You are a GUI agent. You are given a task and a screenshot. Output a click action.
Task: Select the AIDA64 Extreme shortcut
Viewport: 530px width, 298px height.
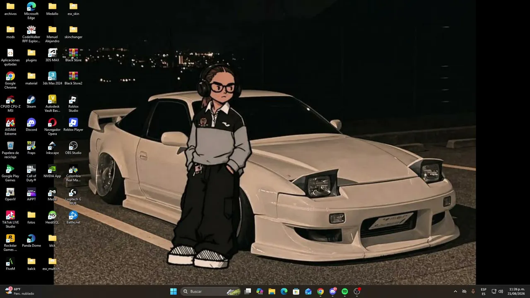click(x=10, y=127)
